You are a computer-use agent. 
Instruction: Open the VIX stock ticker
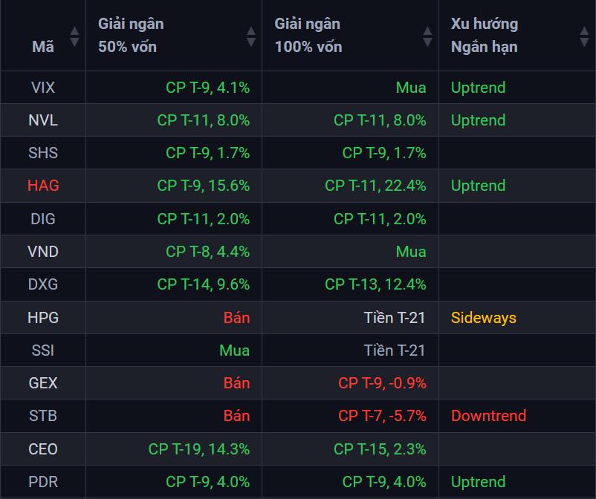(x=43, y=88)
